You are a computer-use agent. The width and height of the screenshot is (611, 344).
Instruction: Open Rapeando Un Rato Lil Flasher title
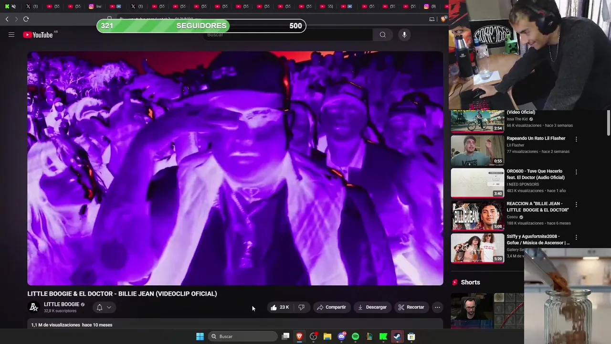pyautogui.click(x=536, y=139)
